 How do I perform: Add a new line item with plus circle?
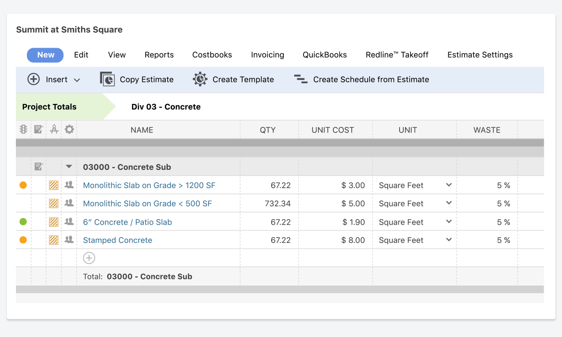click(89, 258)
